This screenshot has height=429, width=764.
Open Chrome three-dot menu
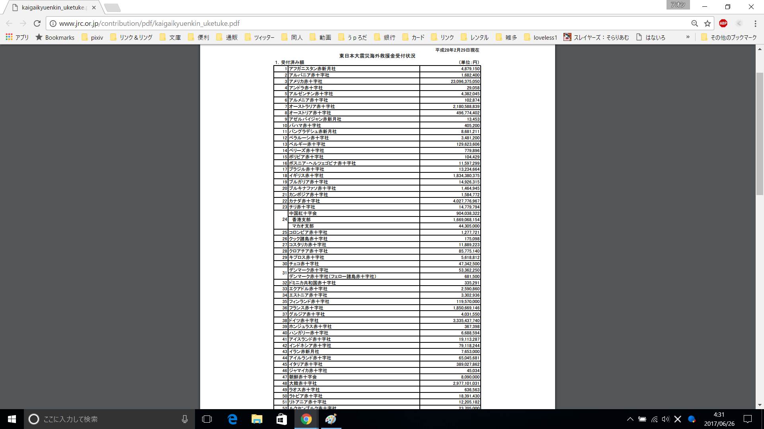click(755, 23)
